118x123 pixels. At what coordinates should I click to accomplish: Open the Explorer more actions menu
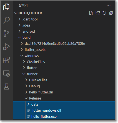pyautogui.click(x=109, y=5)
